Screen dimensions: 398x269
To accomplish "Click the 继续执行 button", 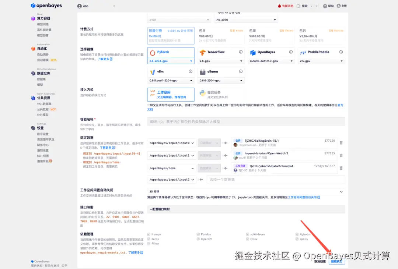I will [336, 261].
